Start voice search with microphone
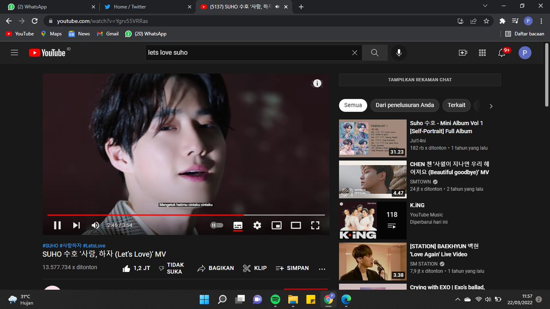The width and height of the screenshot is (550, 309). pyautogui.click(x=399, y=53)
